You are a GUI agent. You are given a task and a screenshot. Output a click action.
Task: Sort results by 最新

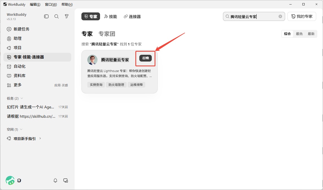(x=311, y=34)
